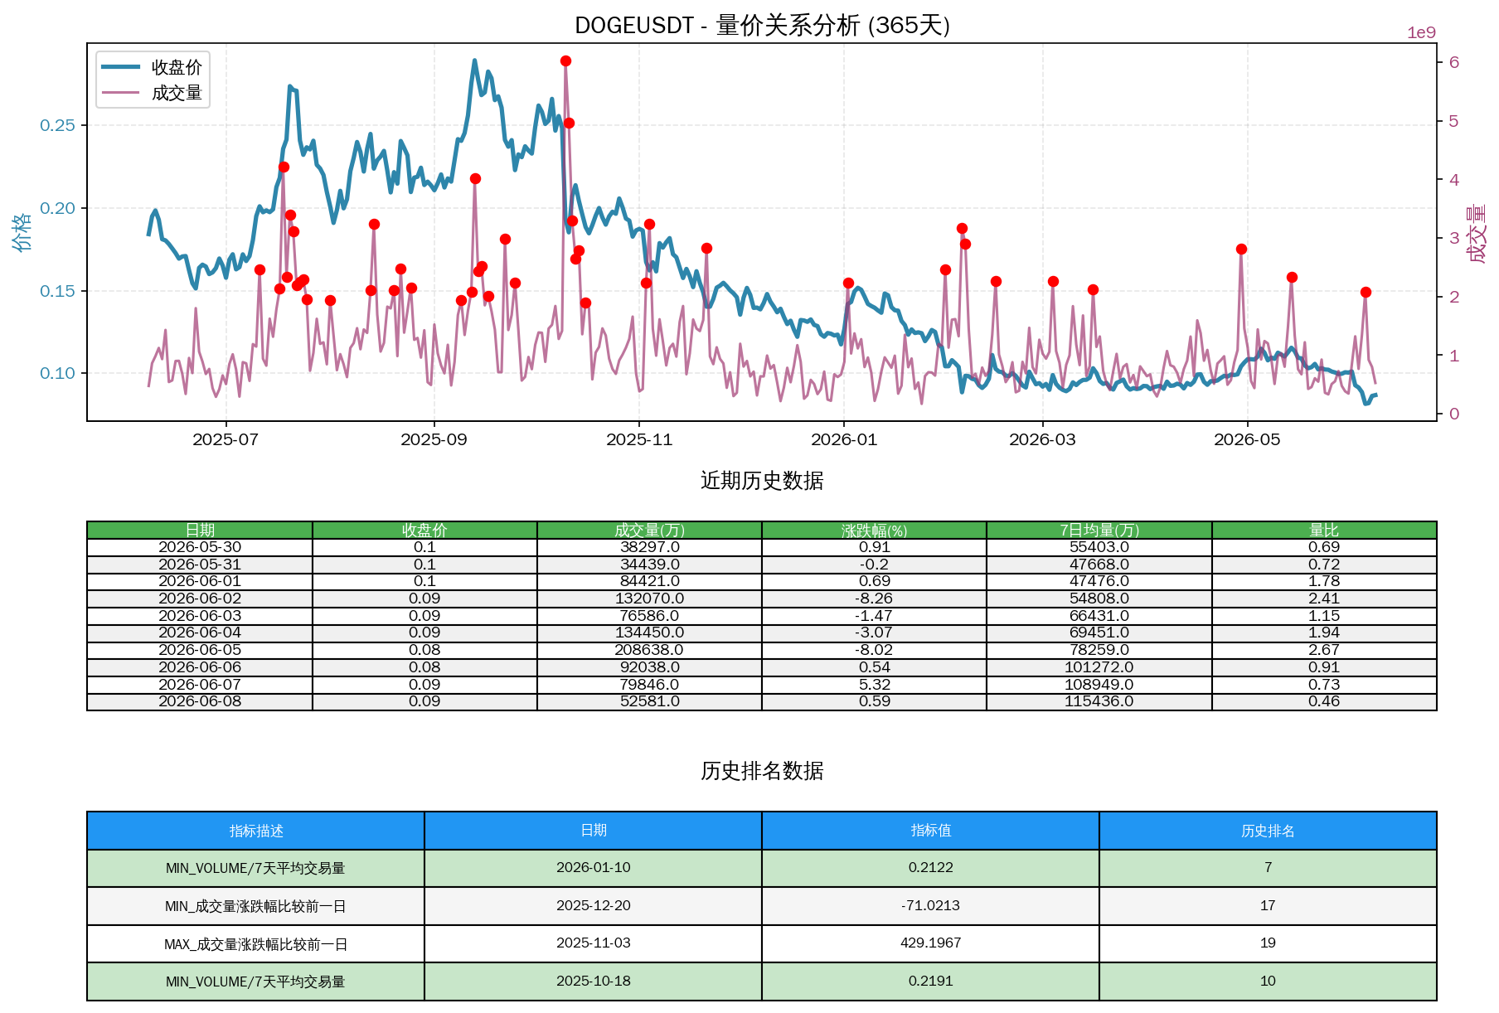Viewport: 1499px width, 1013px height.
Task: Click the -8.02 change percentage cell
Action: tap(874, 650)
